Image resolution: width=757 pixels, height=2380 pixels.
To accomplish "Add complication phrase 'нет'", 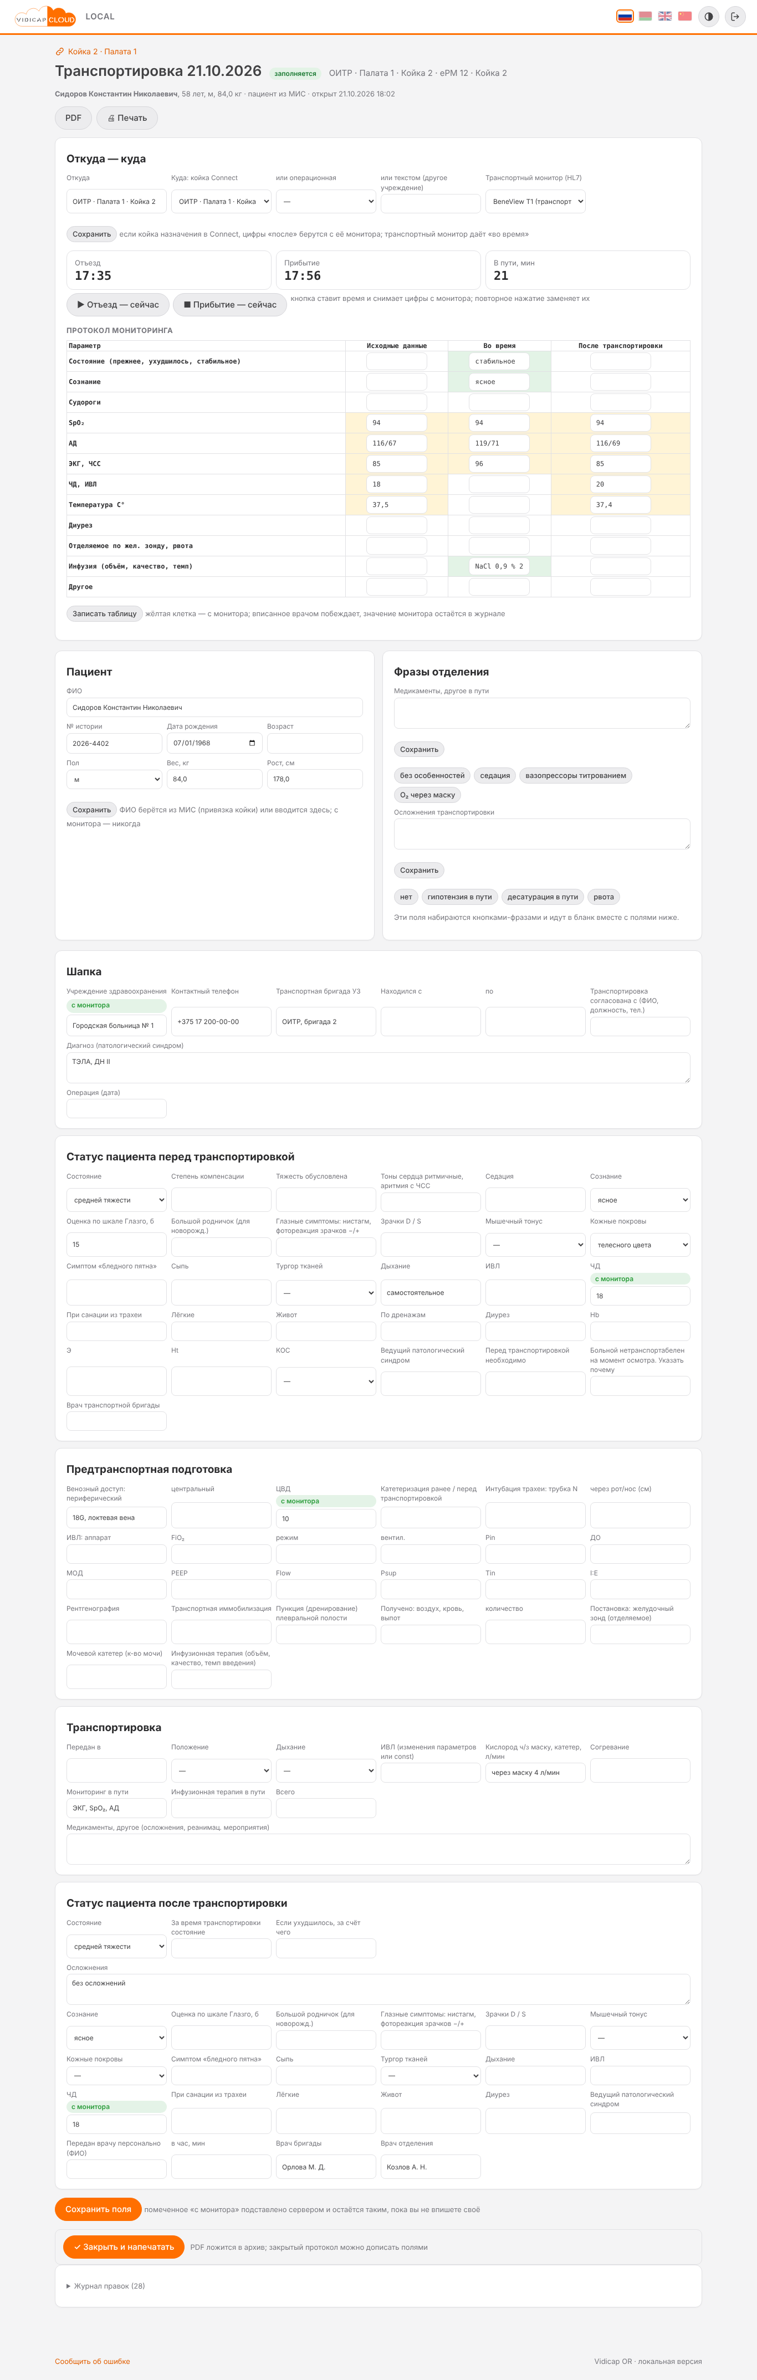I will coord(406,897).
